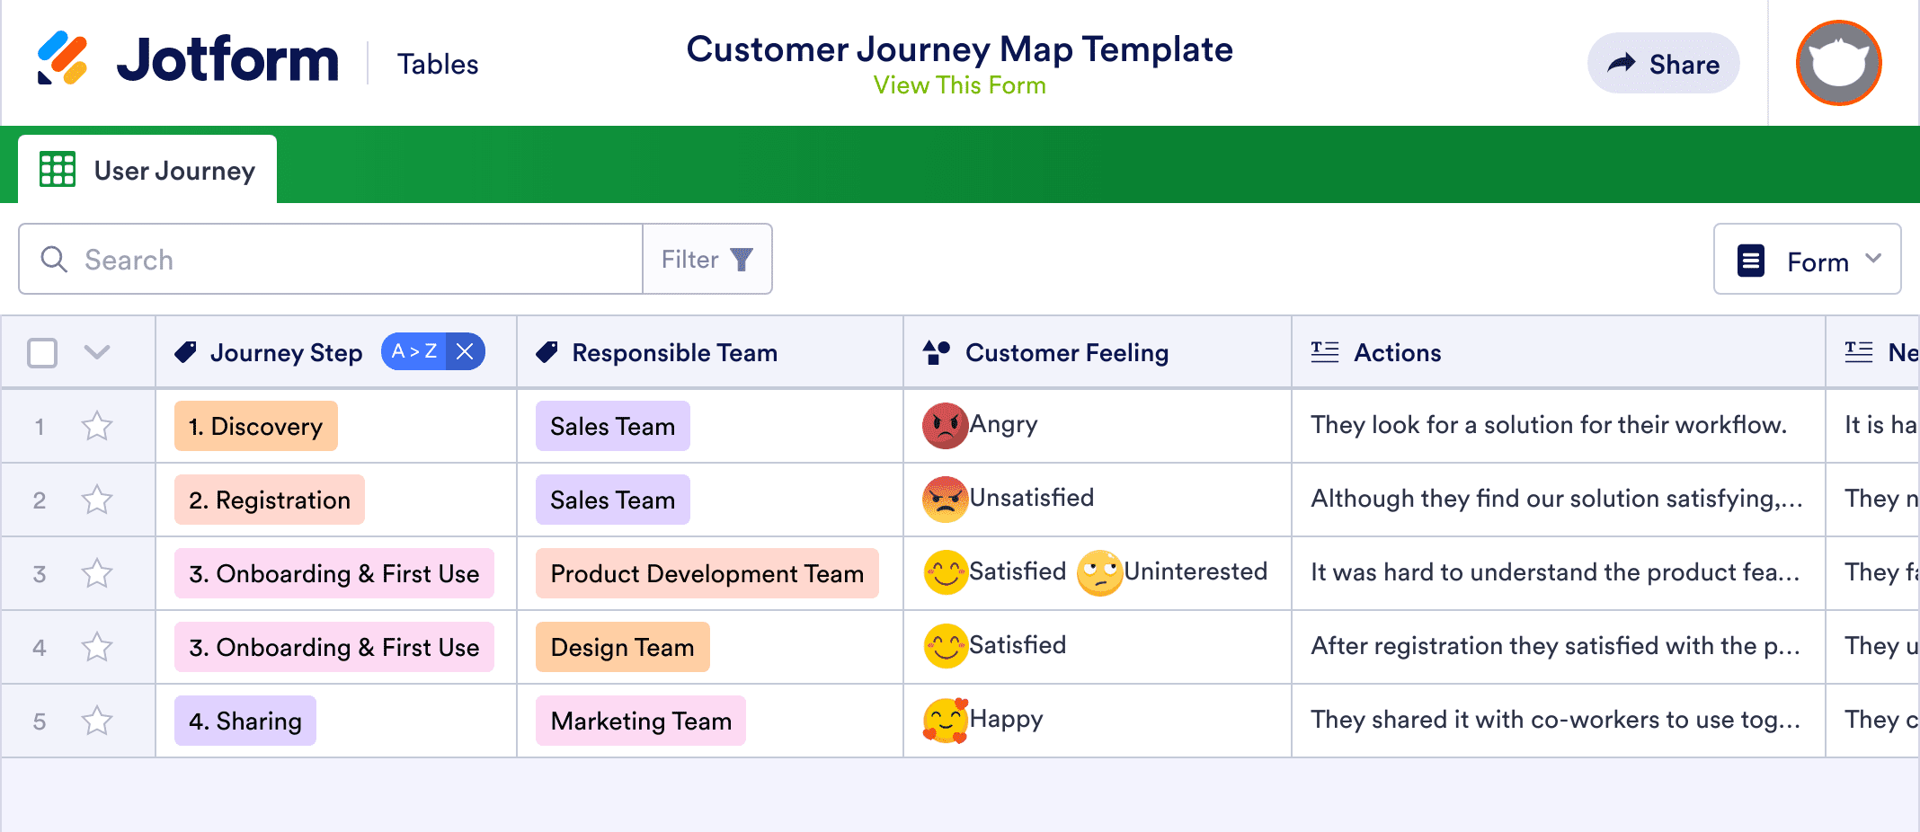
Task: Click the people icon on Customer Feeling column
Action: pos(935,351)
